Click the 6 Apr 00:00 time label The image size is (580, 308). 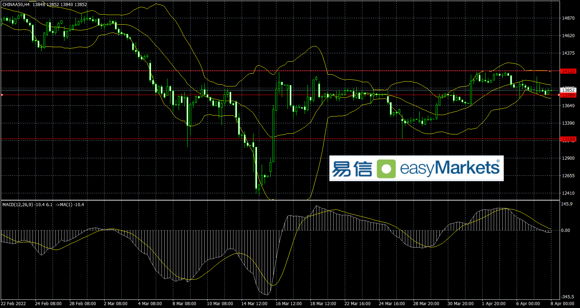click(528, 304)
